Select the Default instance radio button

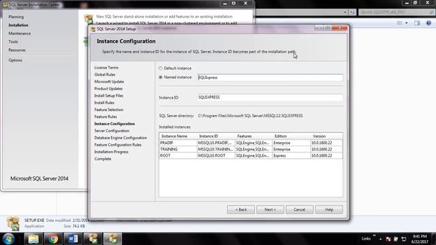(161, 68)
